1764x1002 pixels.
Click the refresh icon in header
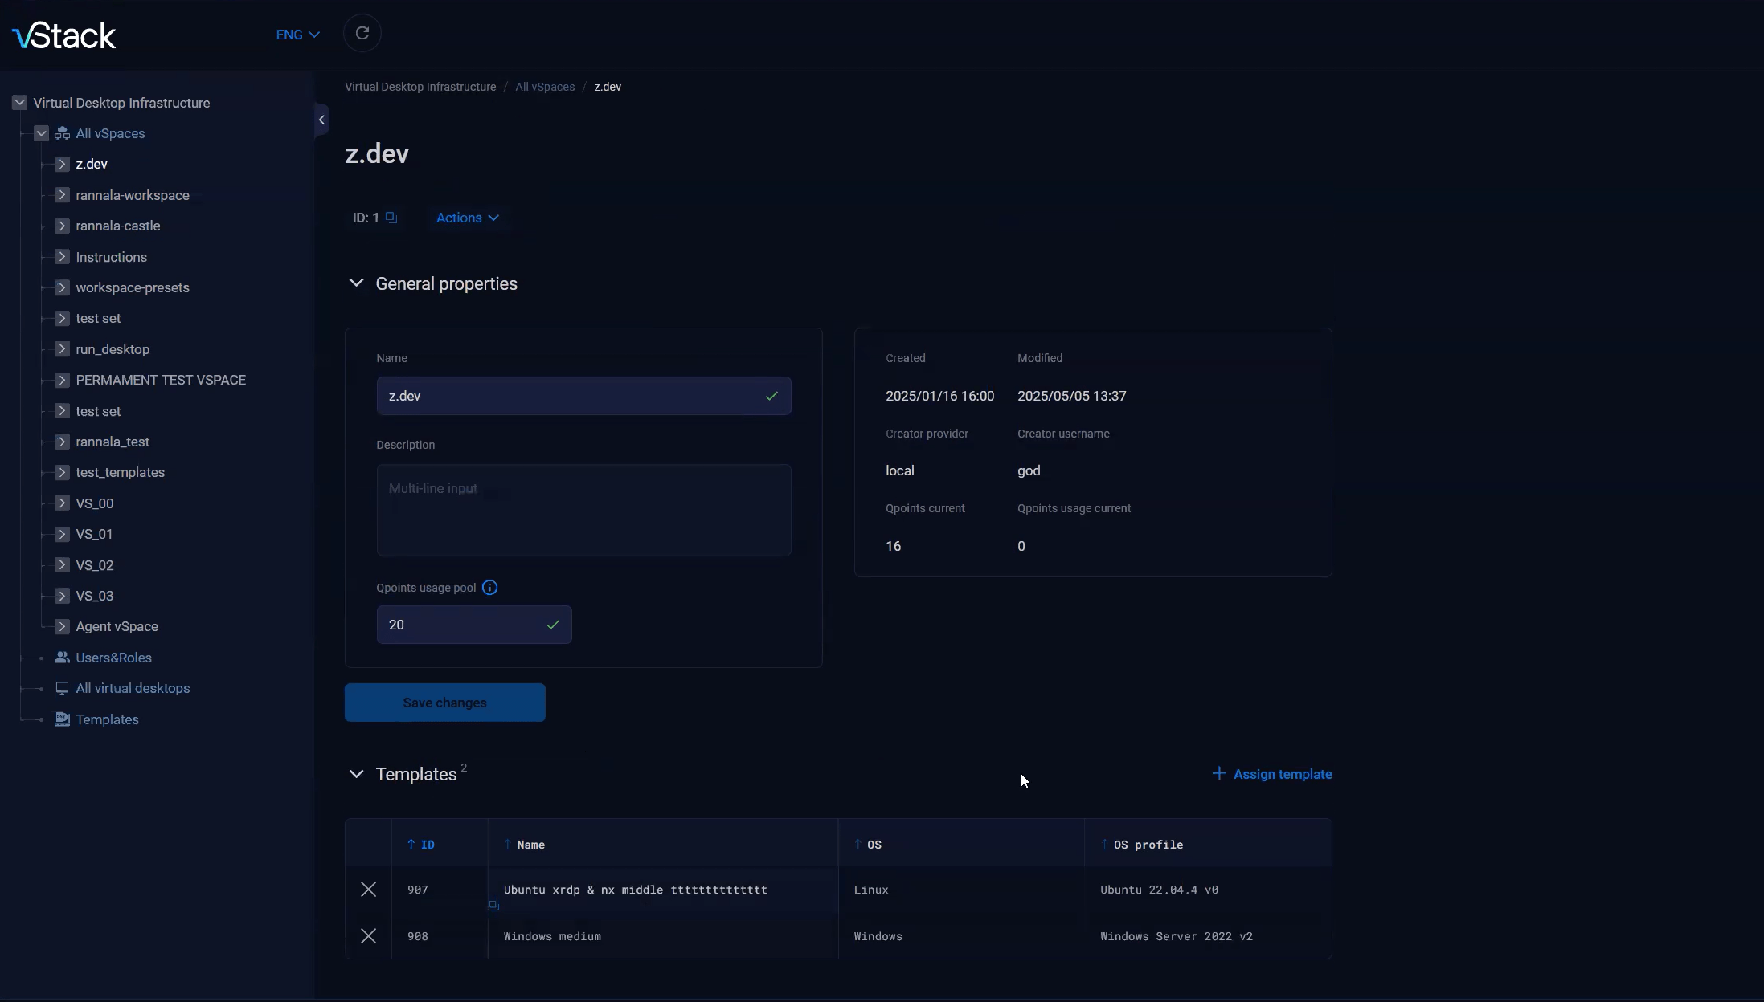(362, 34)
